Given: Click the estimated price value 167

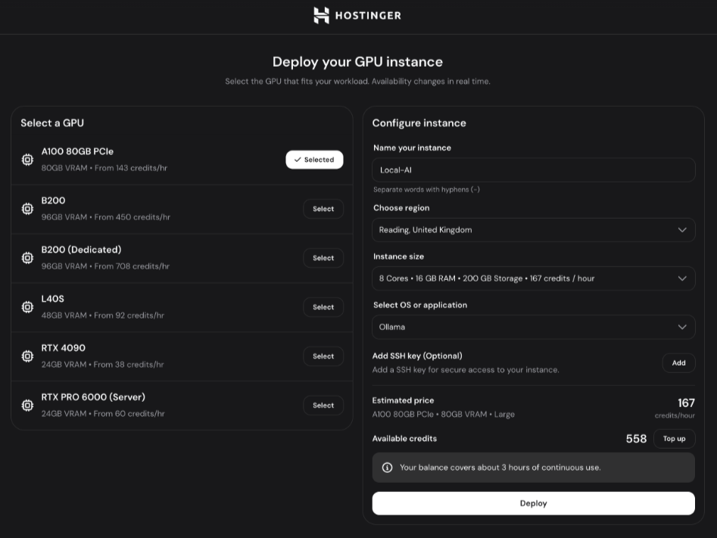Looking at the screenshot, I should [687, 403].
